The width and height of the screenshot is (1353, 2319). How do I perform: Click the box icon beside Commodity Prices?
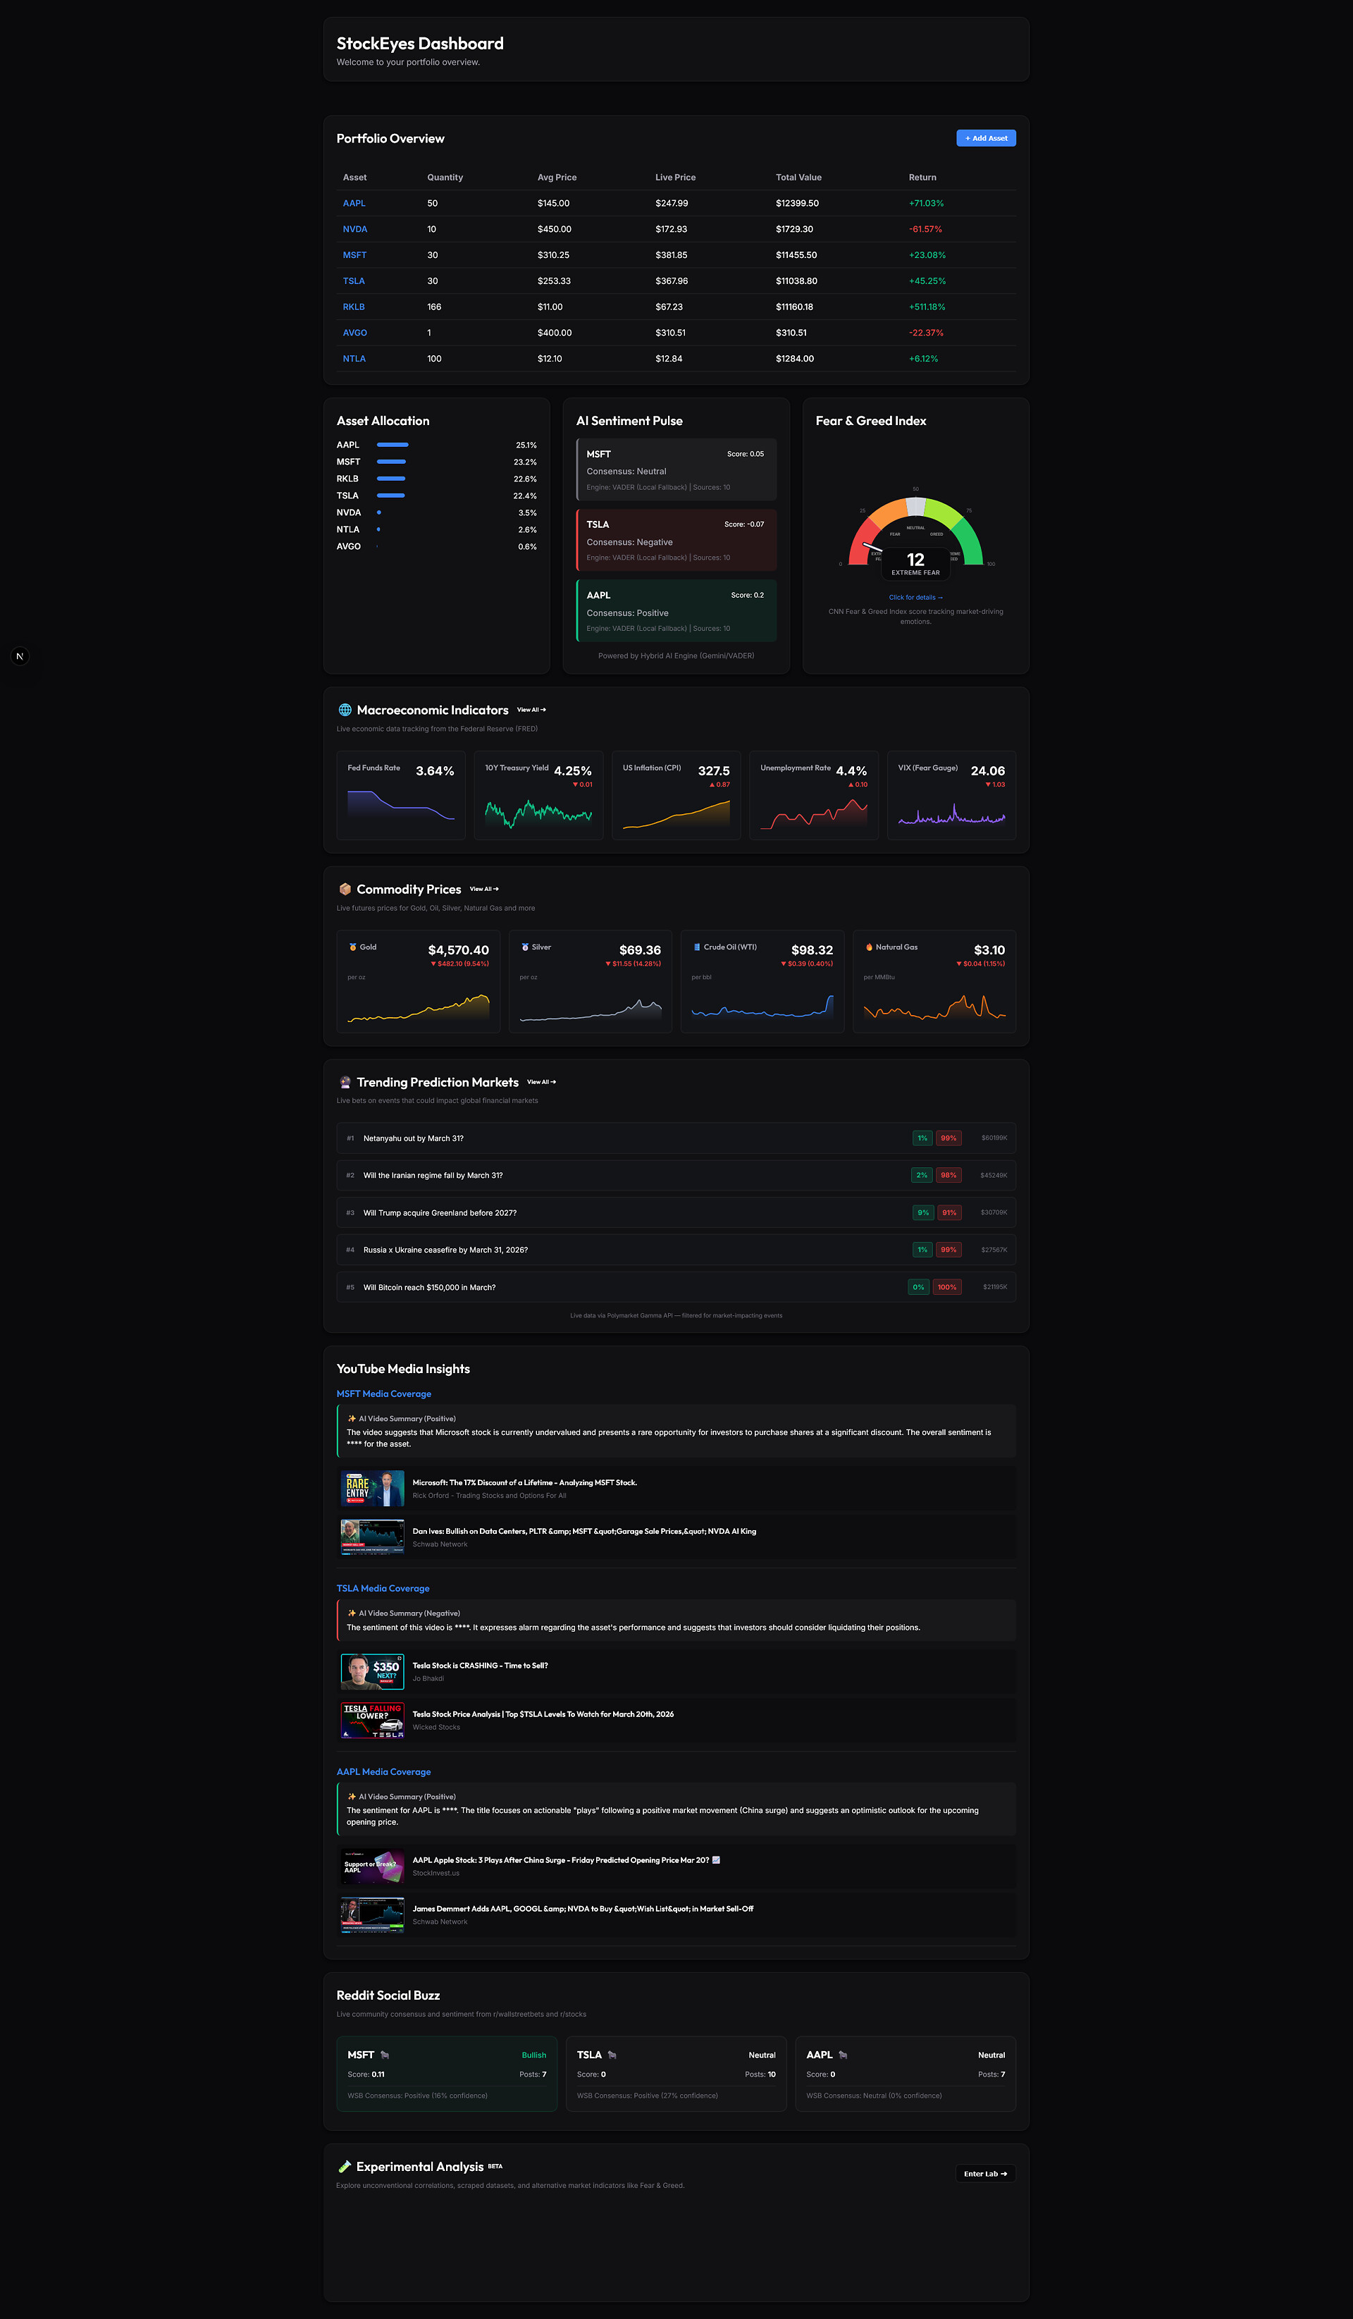345,889
